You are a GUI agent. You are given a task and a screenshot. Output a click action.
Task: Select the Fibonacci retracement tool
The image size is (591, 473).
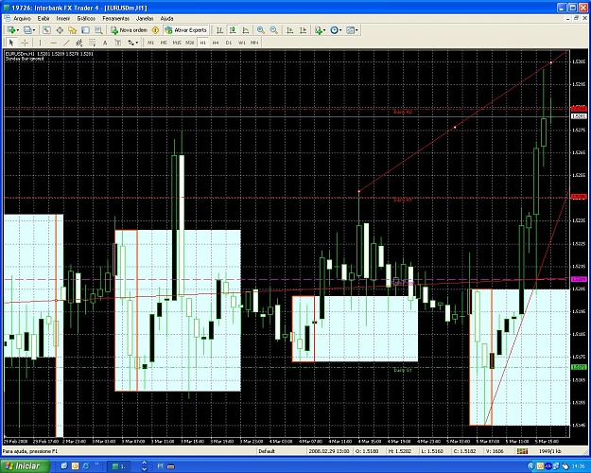[x=92, y=43]
